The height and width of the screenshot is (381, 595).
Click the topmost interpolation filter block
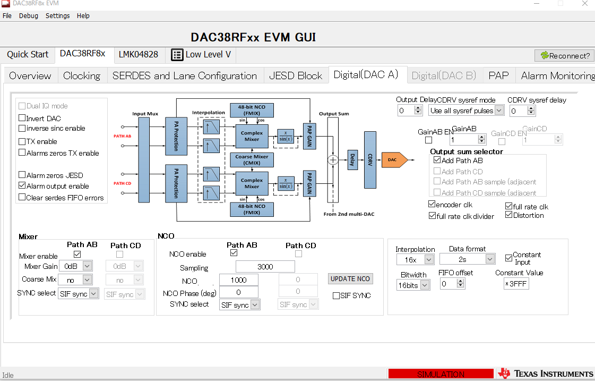(211, 127)
